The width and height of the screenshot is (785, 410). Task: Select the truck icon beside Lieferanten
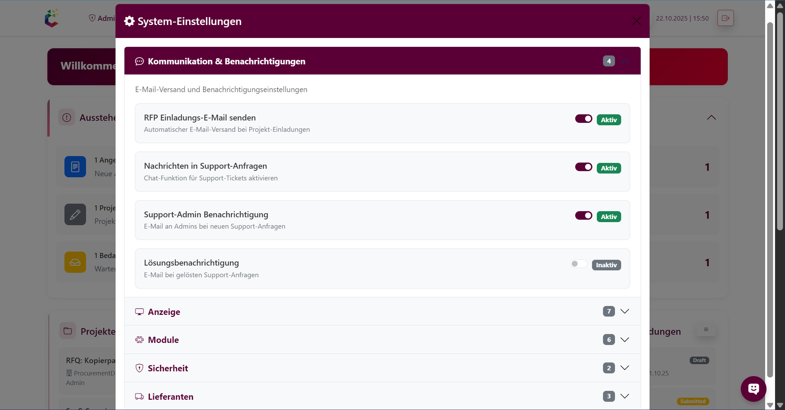click(x=139, y=396)
